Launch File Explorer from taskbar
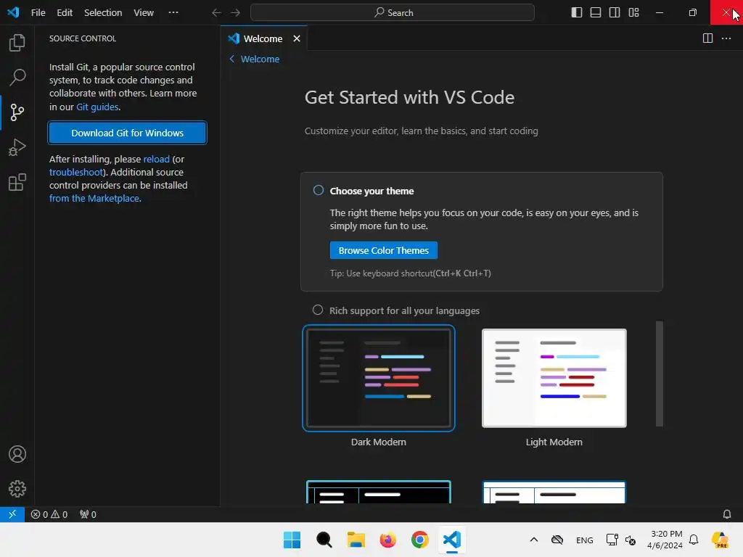743x557 pixels. 356,540
